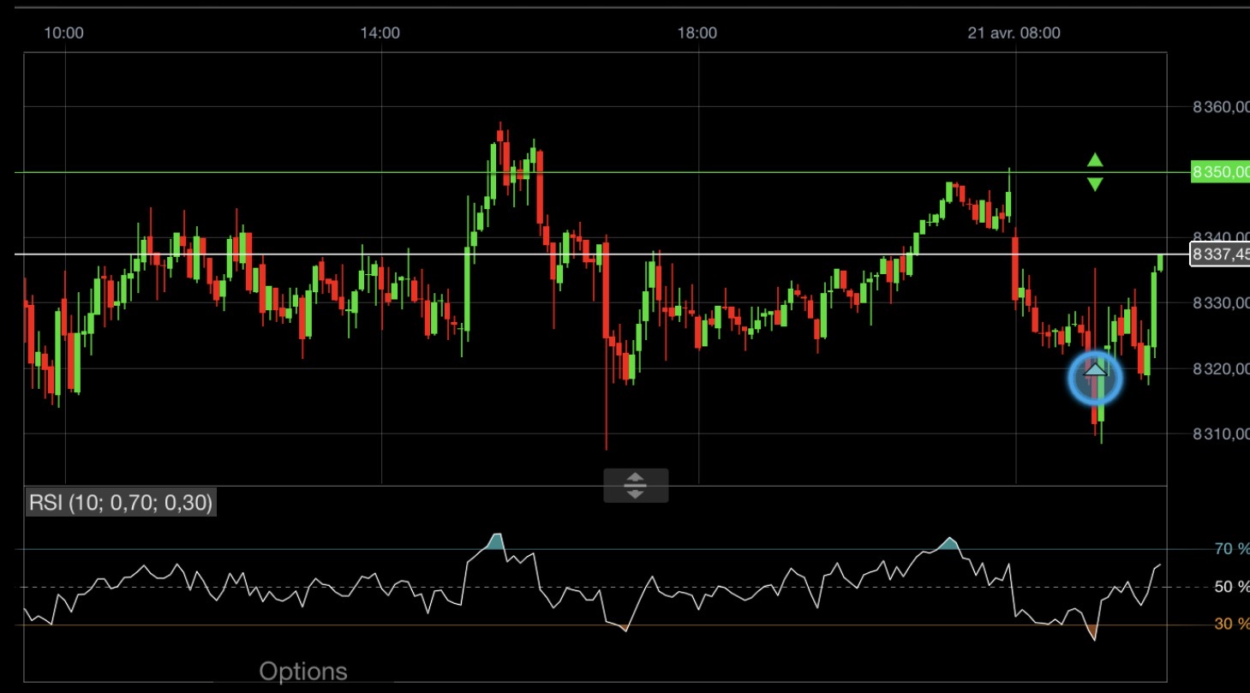Click the 8310,00 price scale label
Viewport: 1250px width, 693px height.
[x=1221, y=433]
